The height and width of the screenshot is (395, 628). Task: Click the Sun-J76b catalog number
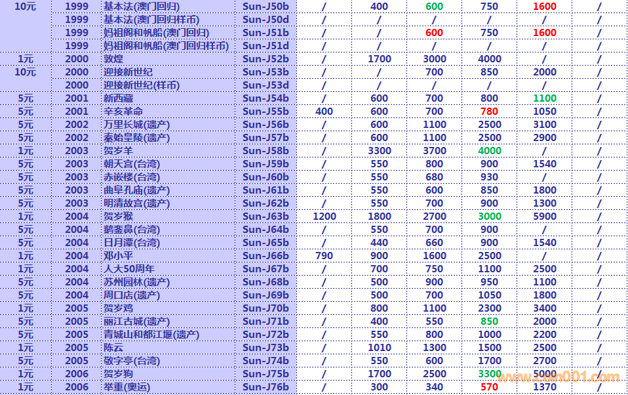click(x=265, y=387)
